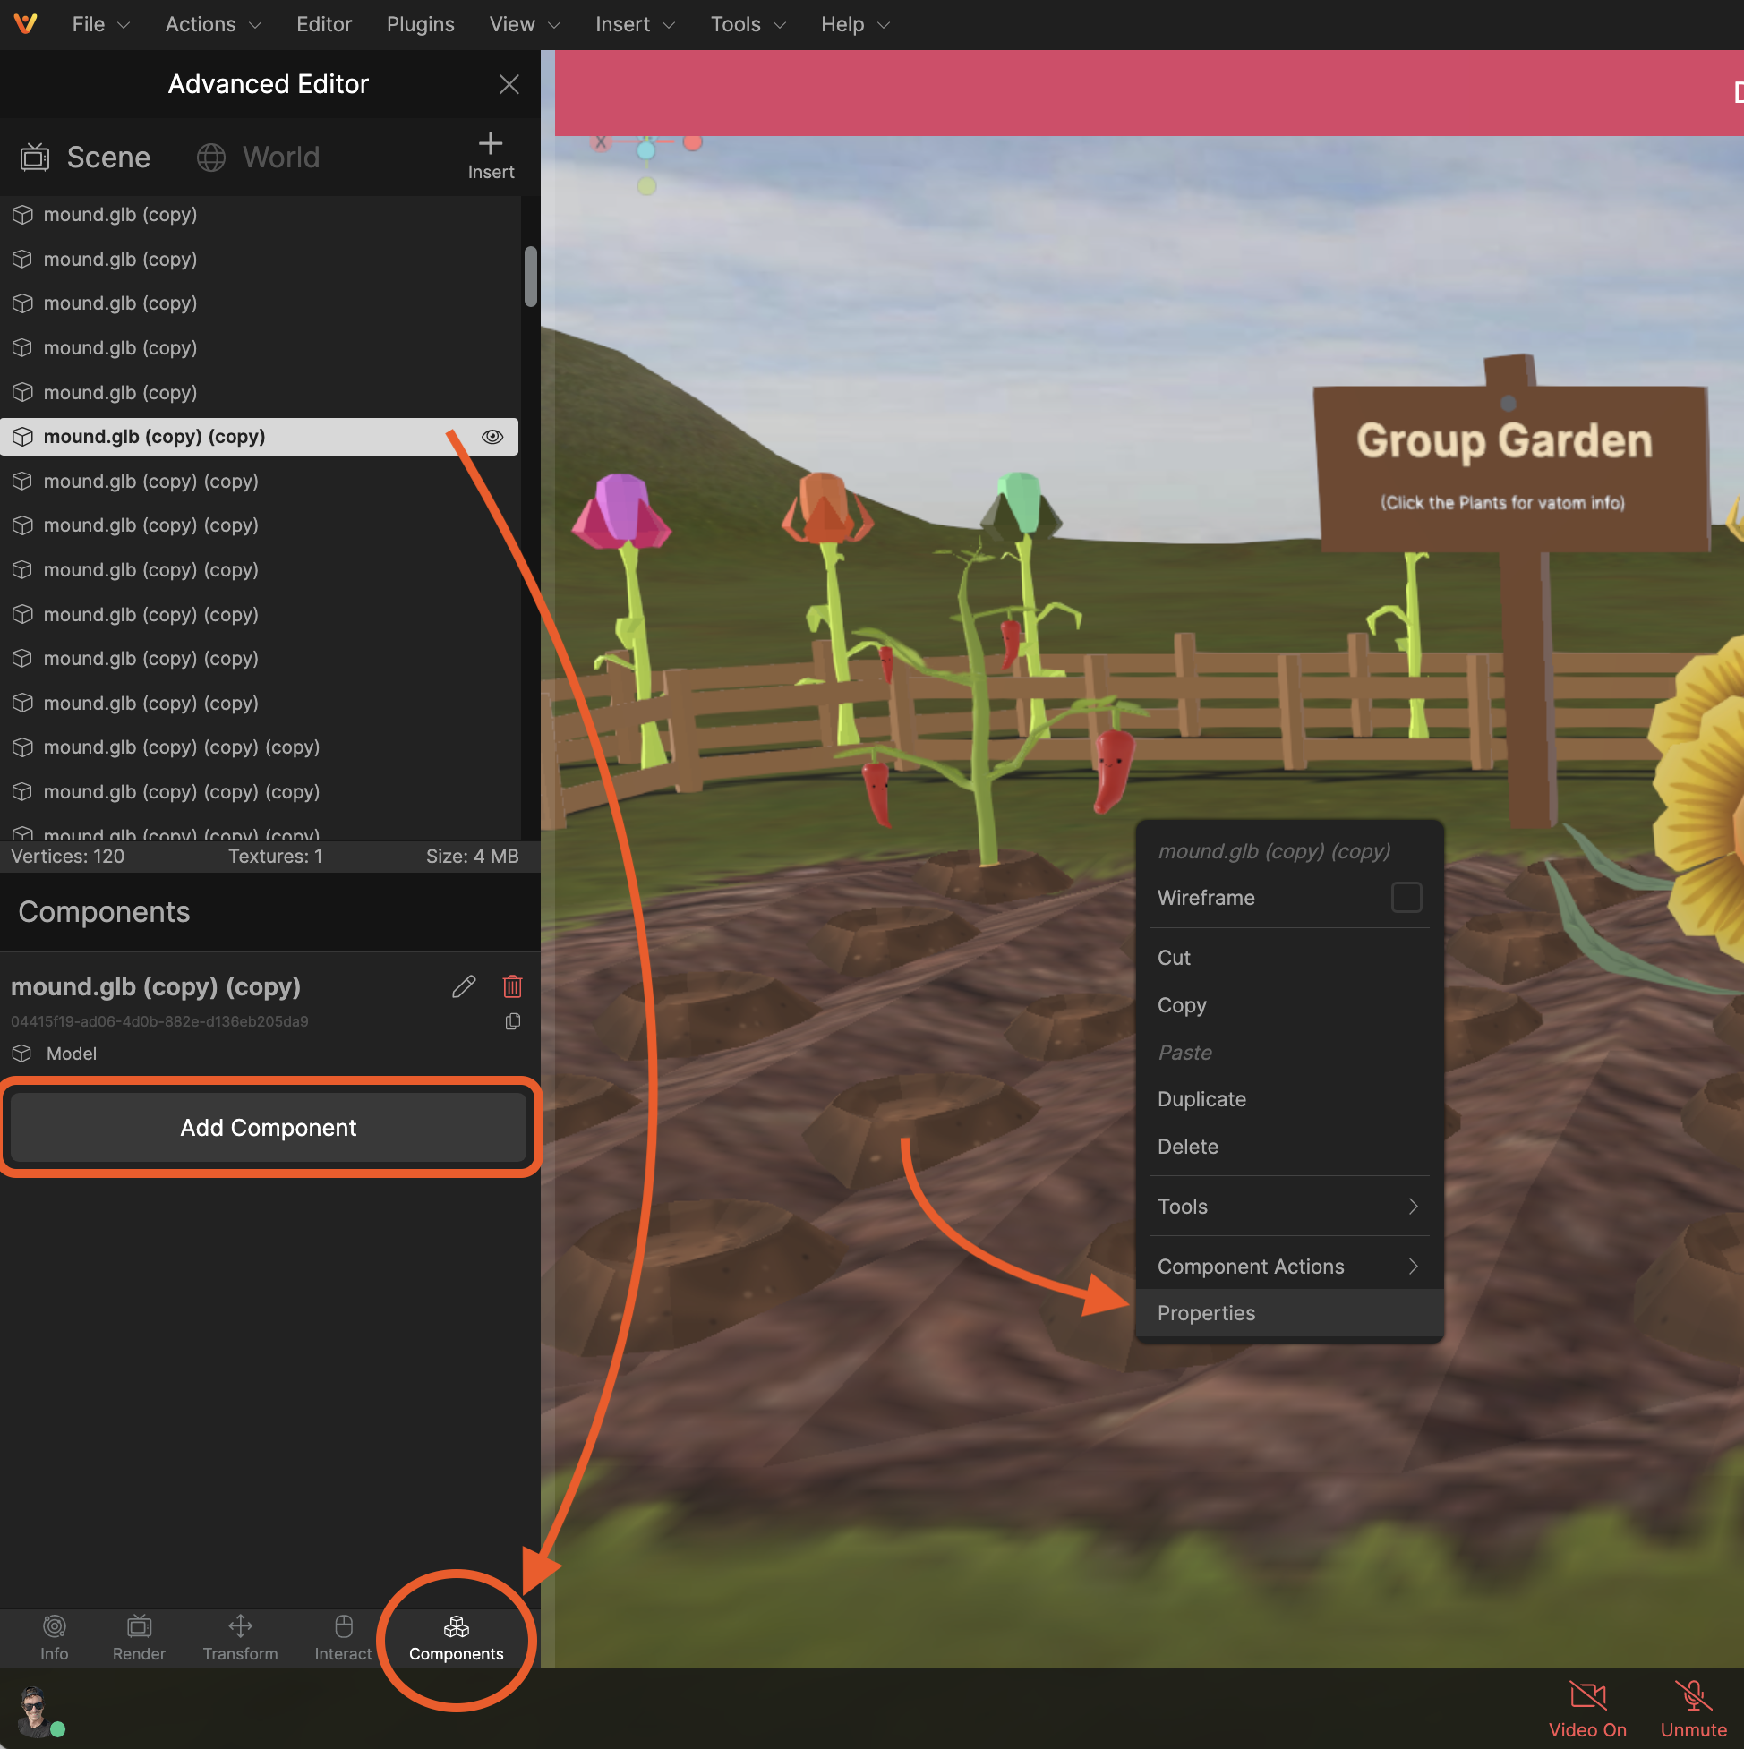1744x1749 pixels.
Task: Click the Vertices: 120 status text
Action: (68, 857)
